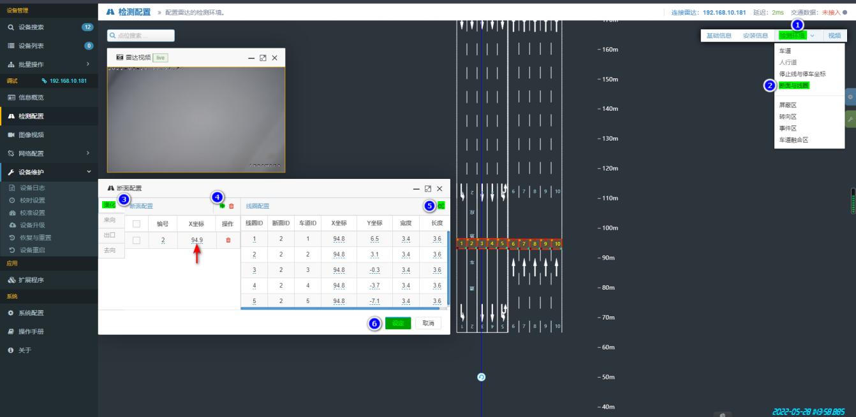Tick the select-all checkbox in section table header
The height and width of the screenshot is (417, 856).
[x=137, y=223]
